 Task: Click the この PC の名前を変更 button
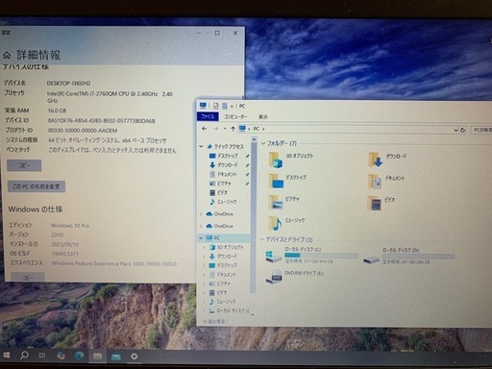pos(37,186)
